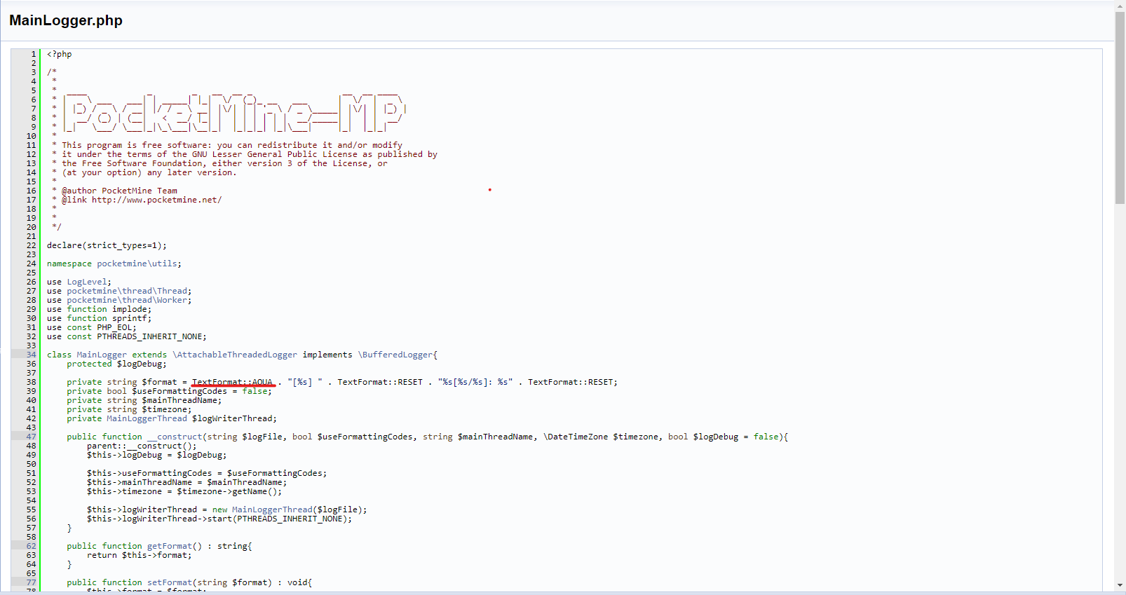Click the scrollbar up arrow
The width and height of the screenshot is (1126, 595).
tap(1120, 6)
